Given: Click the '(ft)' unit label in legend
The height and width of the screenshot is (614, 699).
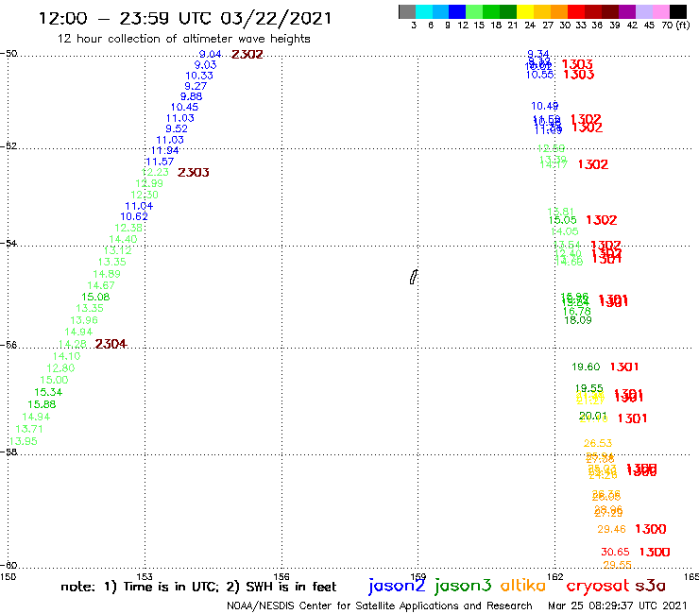Looking at the screenshot, I should [x=683, y=25].
